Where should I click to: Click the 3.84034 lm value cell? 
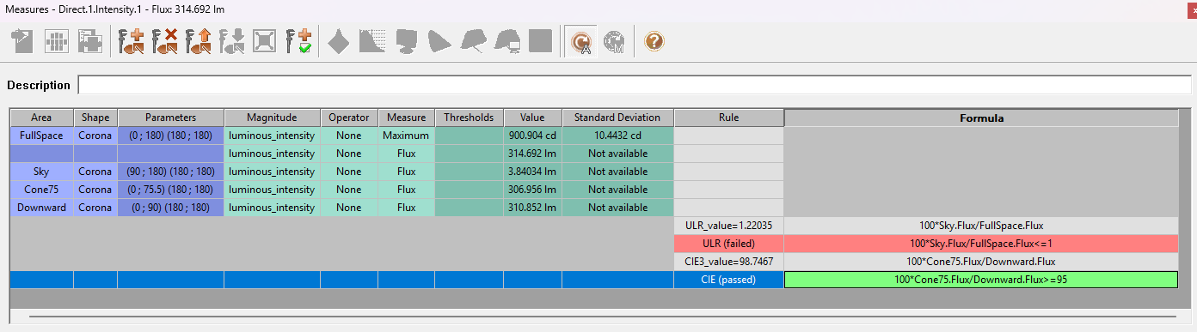tap(532, 172)
